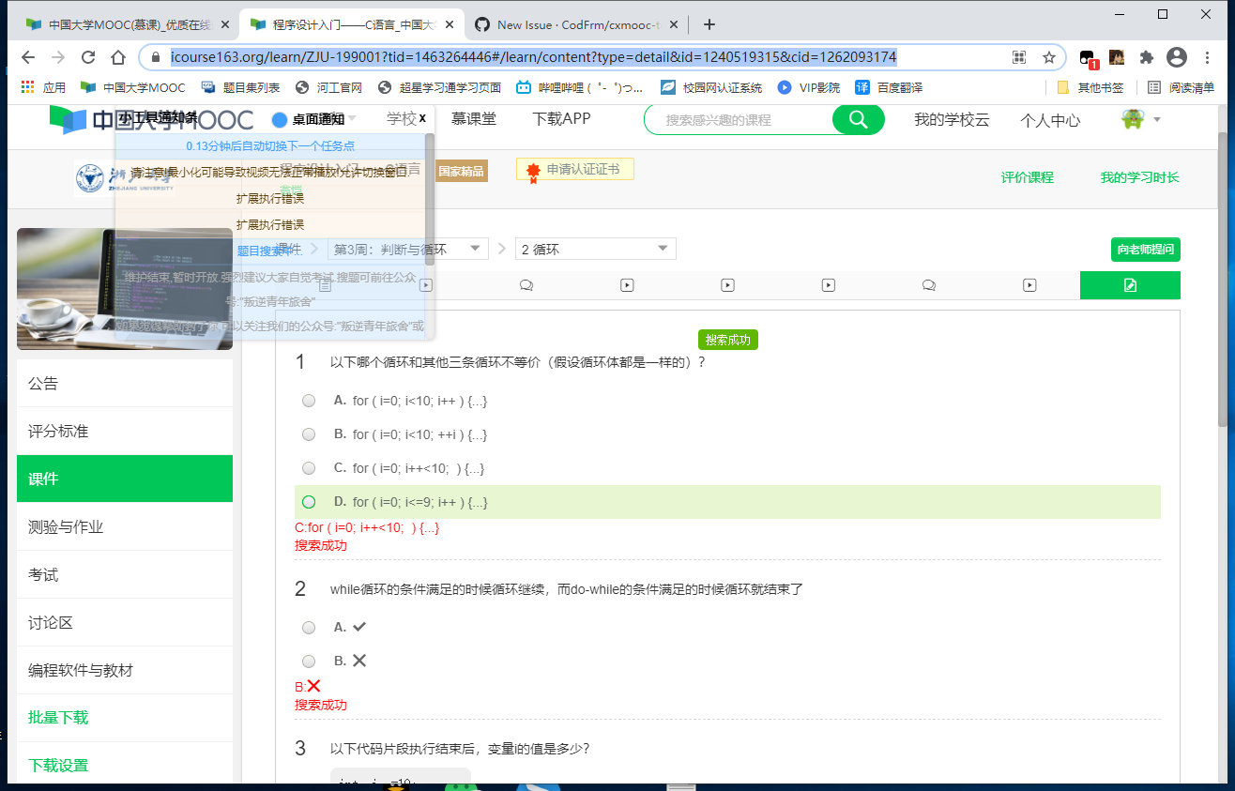Open 我的学校云 in top navigation
This screenshot has width=1235, height=791.
[x=952, y=120]
